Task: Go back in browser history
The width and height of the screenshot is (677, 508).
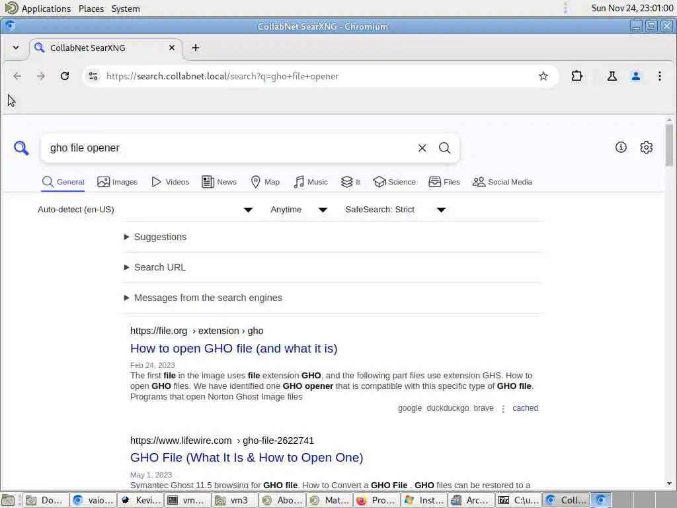Action: pos(17,76)
